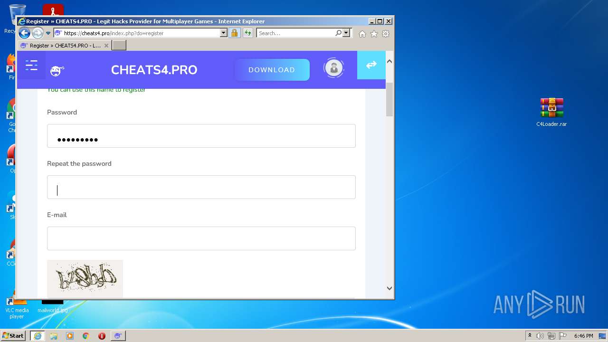Click the Start button
This screenshot has width=608, height=342.
(13, 336)
